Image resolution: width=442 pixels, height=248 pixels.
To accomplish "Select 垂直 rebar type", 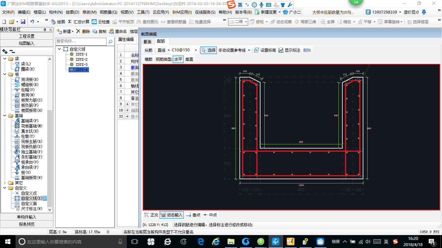I will pos(189,59).
